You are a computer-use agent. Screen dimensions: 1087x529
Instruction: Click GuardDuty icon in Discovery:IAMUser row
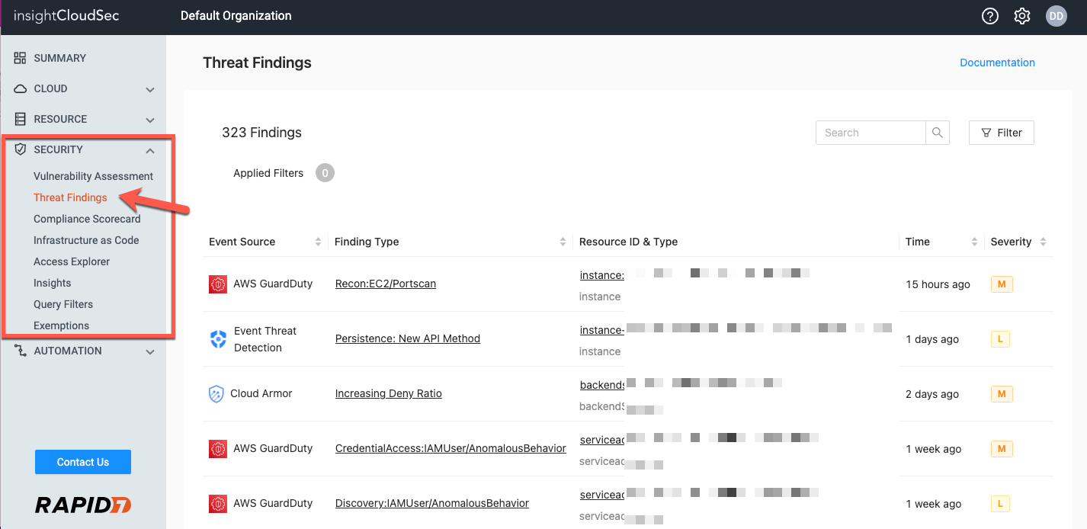[218, 503]
